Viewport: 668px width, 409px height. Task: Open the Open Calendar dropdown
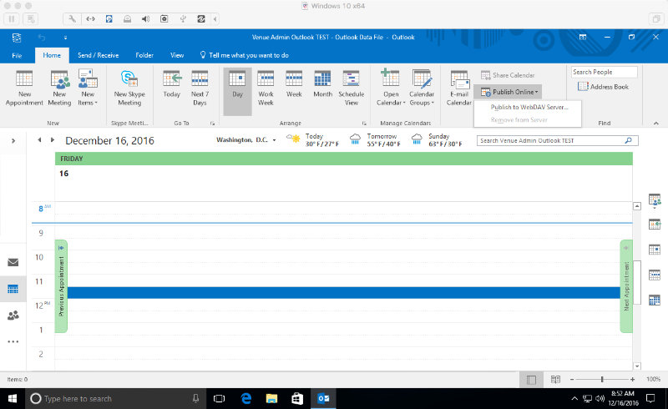[391, 88]
